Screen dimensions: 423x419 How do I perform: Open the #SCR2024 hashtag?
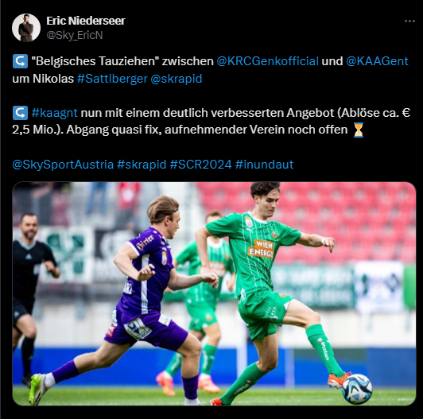[200, 165]
